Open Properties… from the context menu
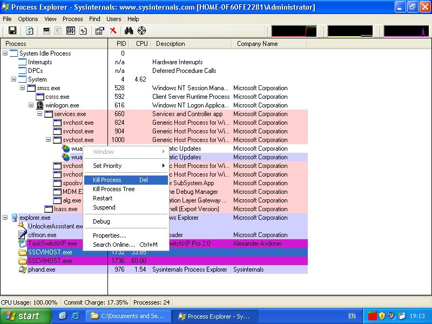 pos(126,235)
